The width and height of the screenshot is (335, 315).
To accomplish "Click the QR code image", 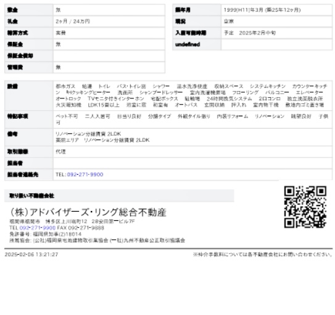I will [x=305, y=207].
